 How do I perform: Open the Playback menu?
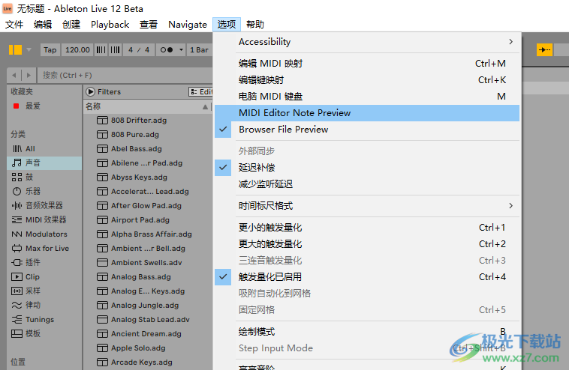pyautogui.click(x=110, y=25)
